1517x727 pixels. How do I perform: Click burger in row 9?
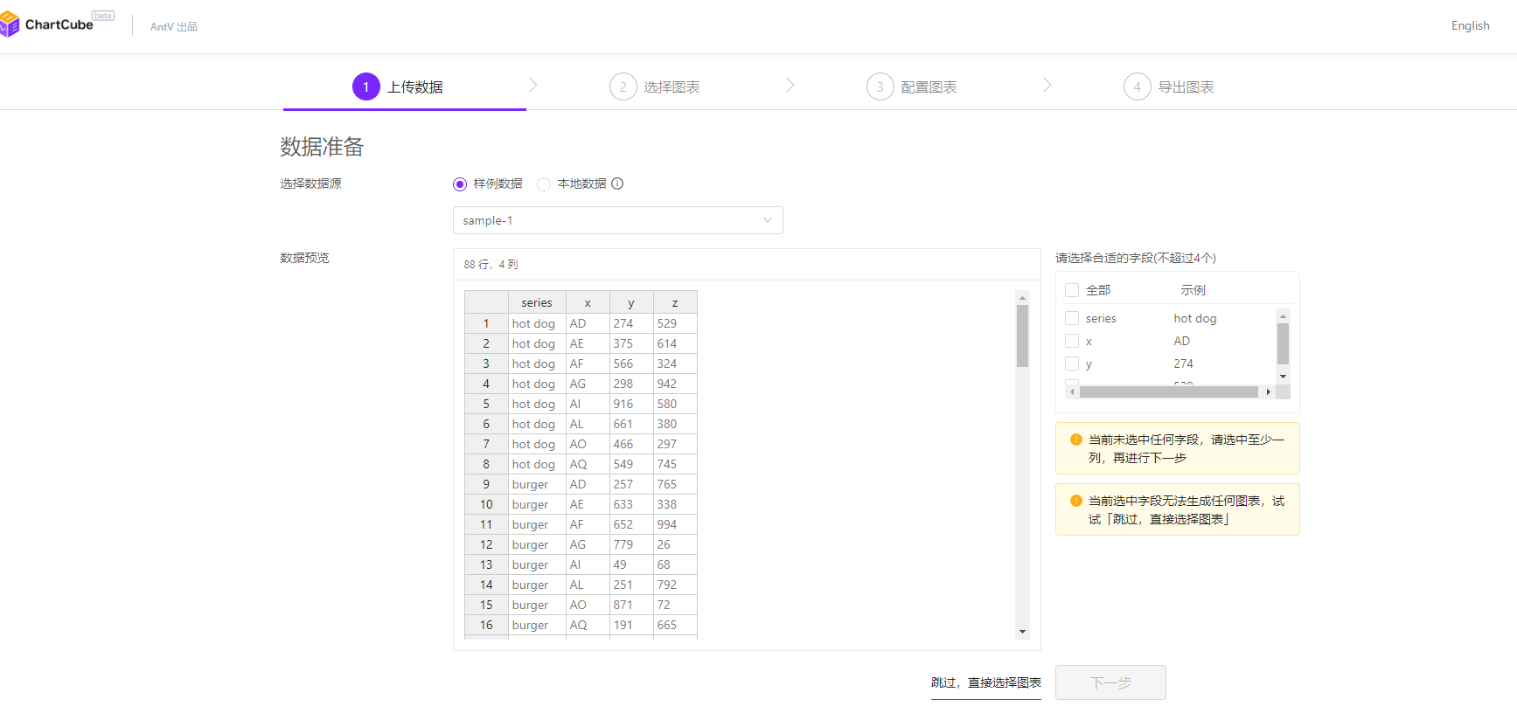tap(537, 484)
